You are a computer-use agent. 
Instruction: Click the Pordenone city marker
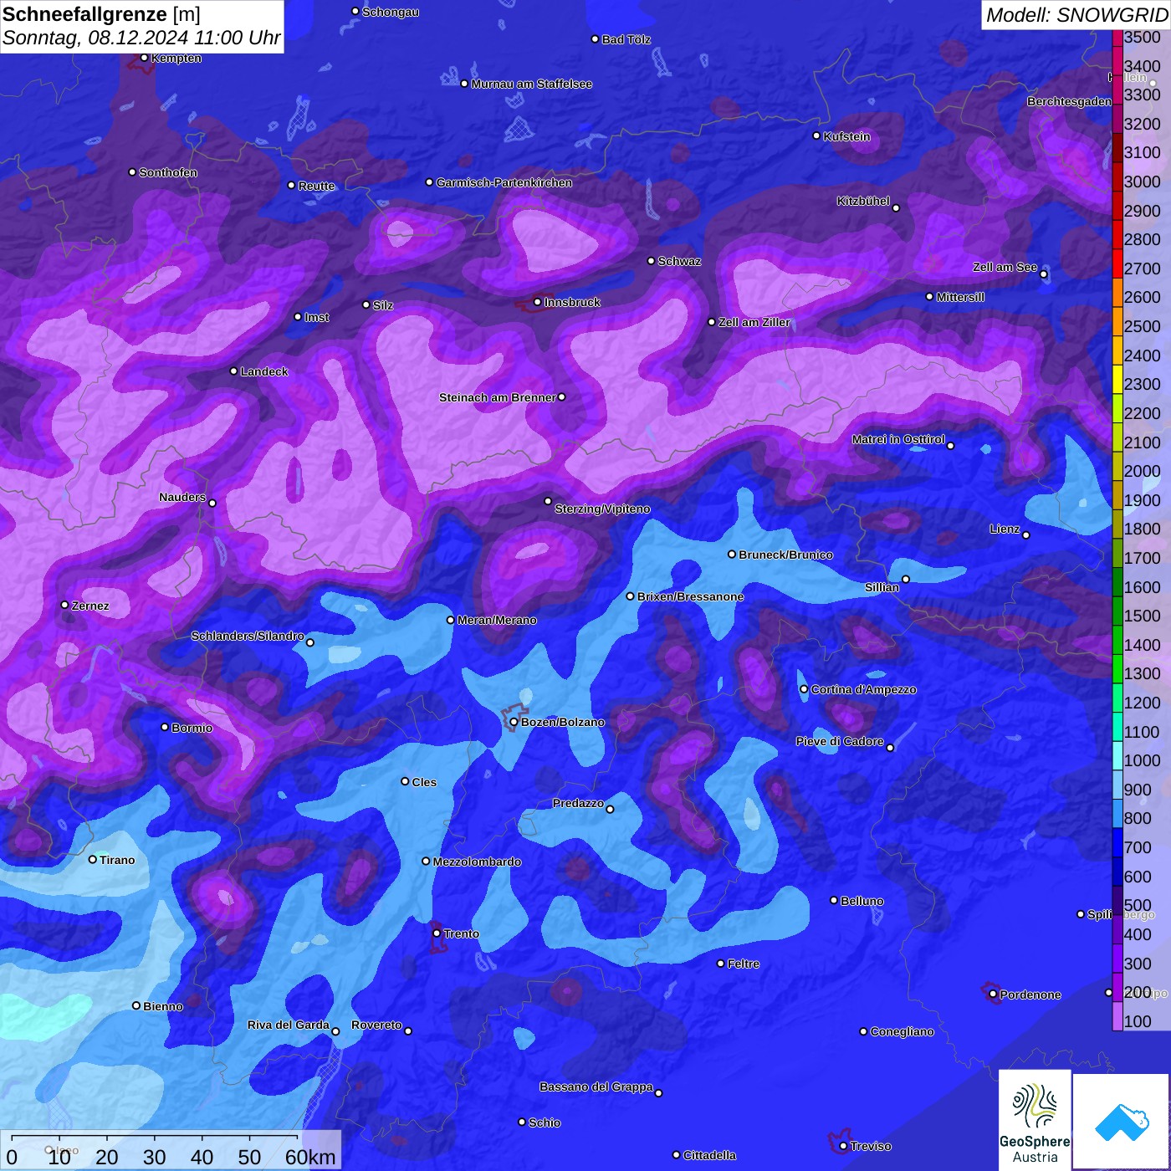coord(993,994)
